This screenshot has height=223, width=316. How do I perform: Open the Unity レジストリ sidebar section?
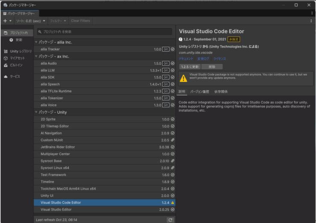(17, 51)
